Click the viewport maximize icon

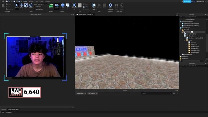[177, 14]
